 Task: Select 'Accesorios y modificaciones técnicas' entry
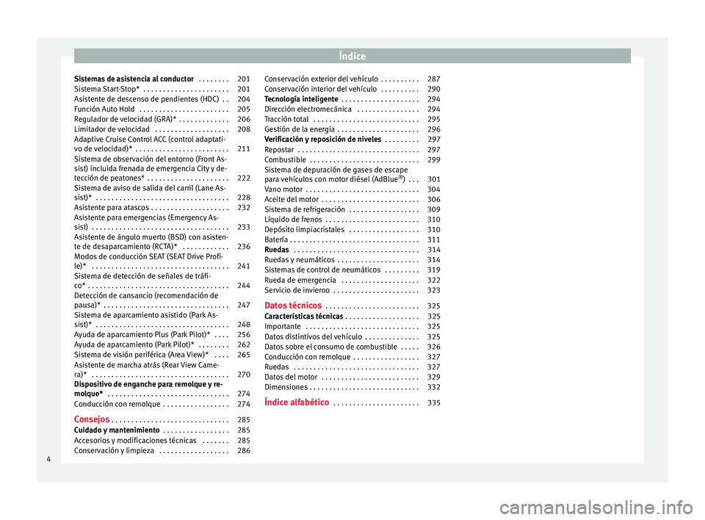(135, 441)
